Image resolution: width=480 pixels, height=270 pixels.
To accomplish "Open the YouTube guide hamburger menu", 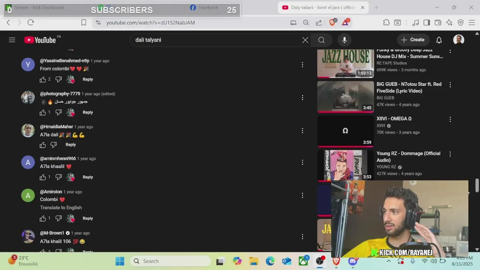I will 12,40.
